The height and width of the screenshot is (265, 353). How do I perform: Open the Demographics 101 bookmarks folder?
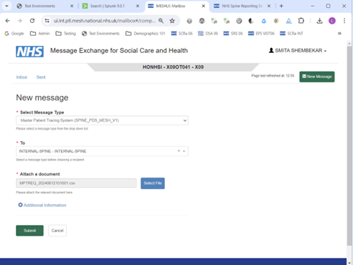coord(146,34)
